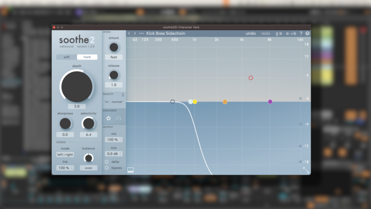Open the preset options ellipsis menu
Viewport: 371px width, 209px height.
(141, 33)
